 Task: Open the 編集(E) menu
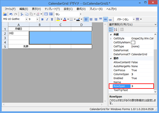(24, 9)
